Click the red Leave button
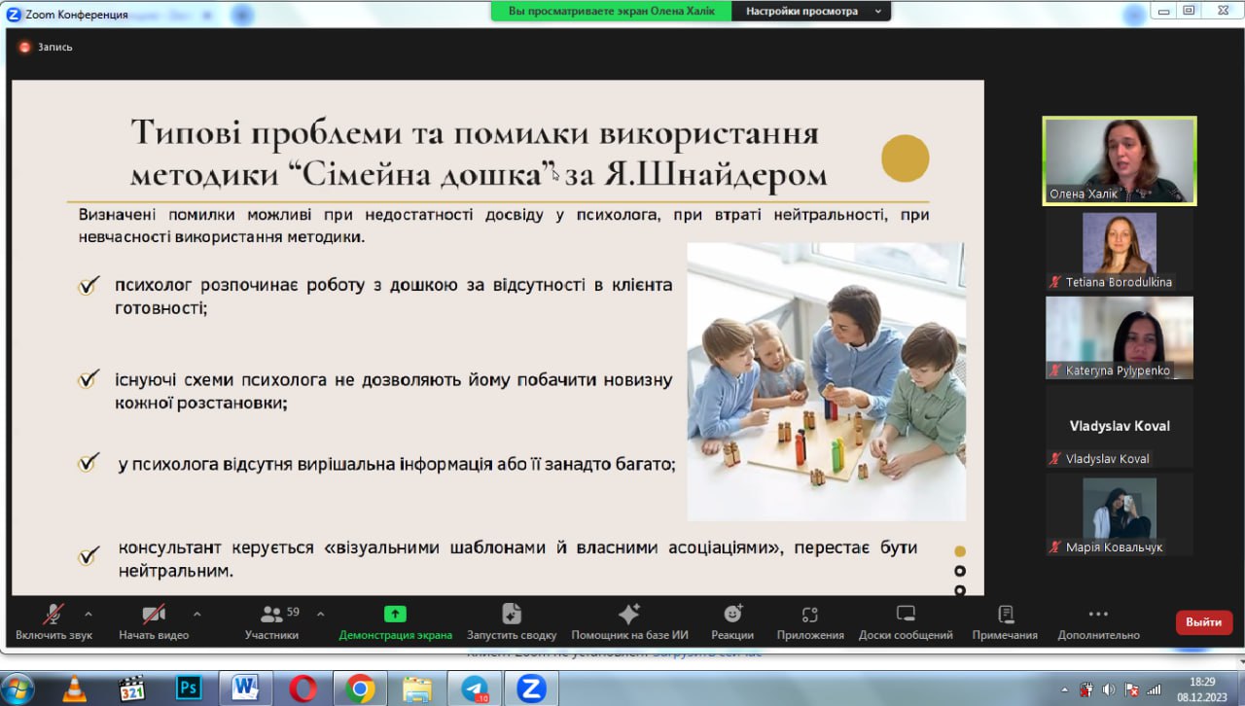The image size is (1245, 706). point(1203,622)
